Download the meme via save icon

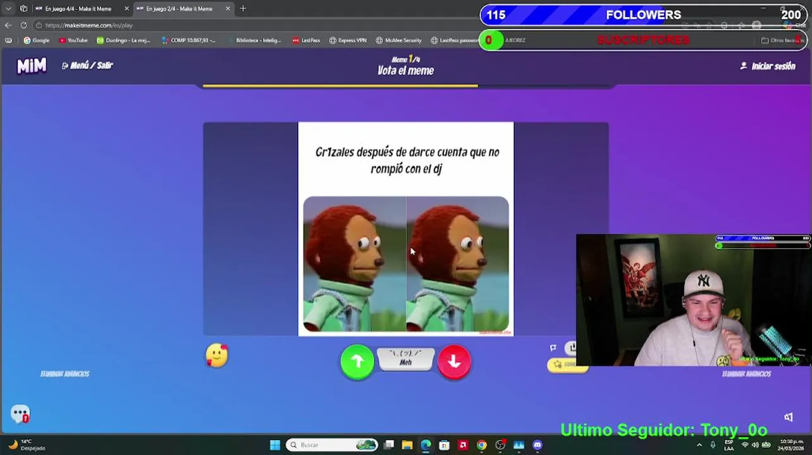(x=571, y=347)
